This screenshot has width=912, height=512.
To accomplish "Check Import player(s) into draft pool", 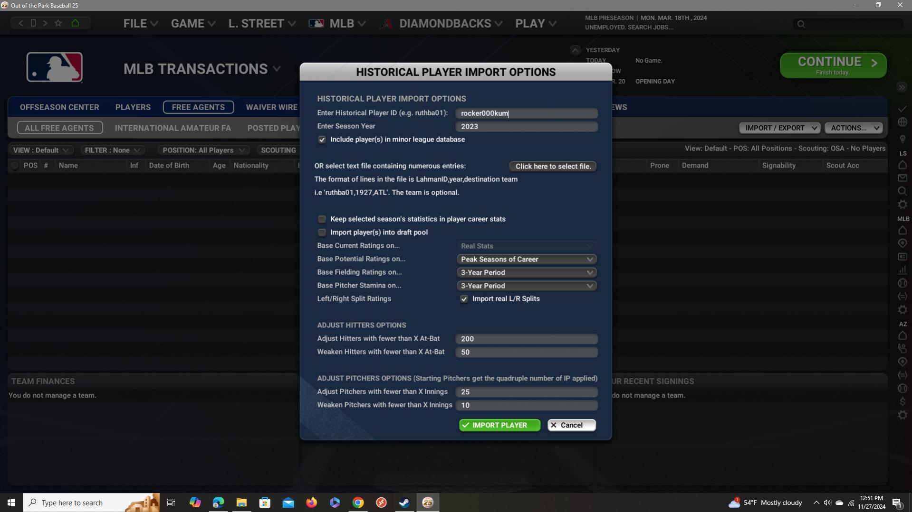I will coord(322,233).
